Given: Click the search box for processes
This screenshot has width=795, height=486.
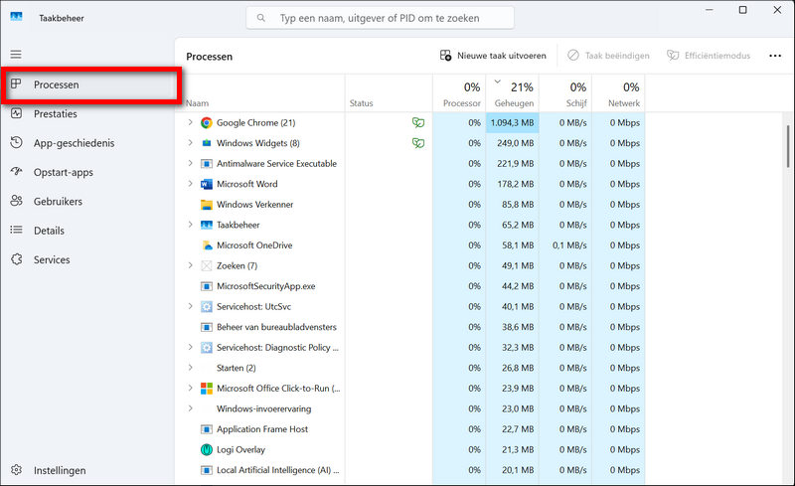Looking at the screenshot, I should click(381, 18).
